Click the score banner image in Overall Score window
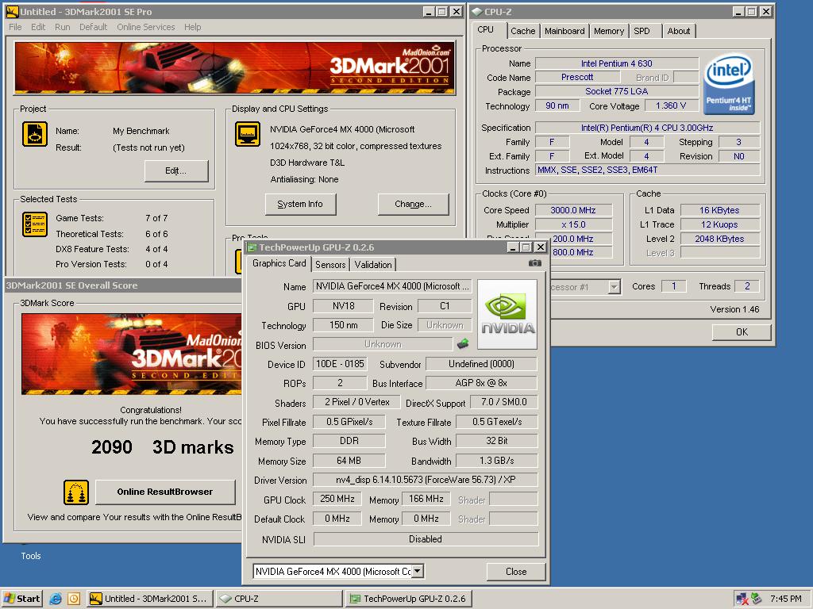Image resolution: width=813 pixels, height=609 pixels. [132, 354]
